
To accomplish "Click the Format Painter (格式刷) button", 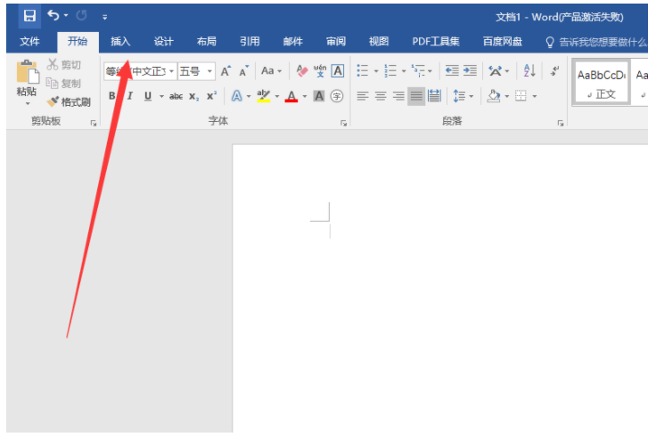I will pos(70,102).
